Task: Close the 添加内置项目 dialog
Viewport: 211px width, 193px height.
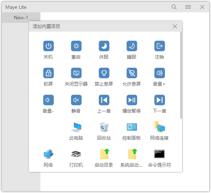Action: click(x=175, y=26)
